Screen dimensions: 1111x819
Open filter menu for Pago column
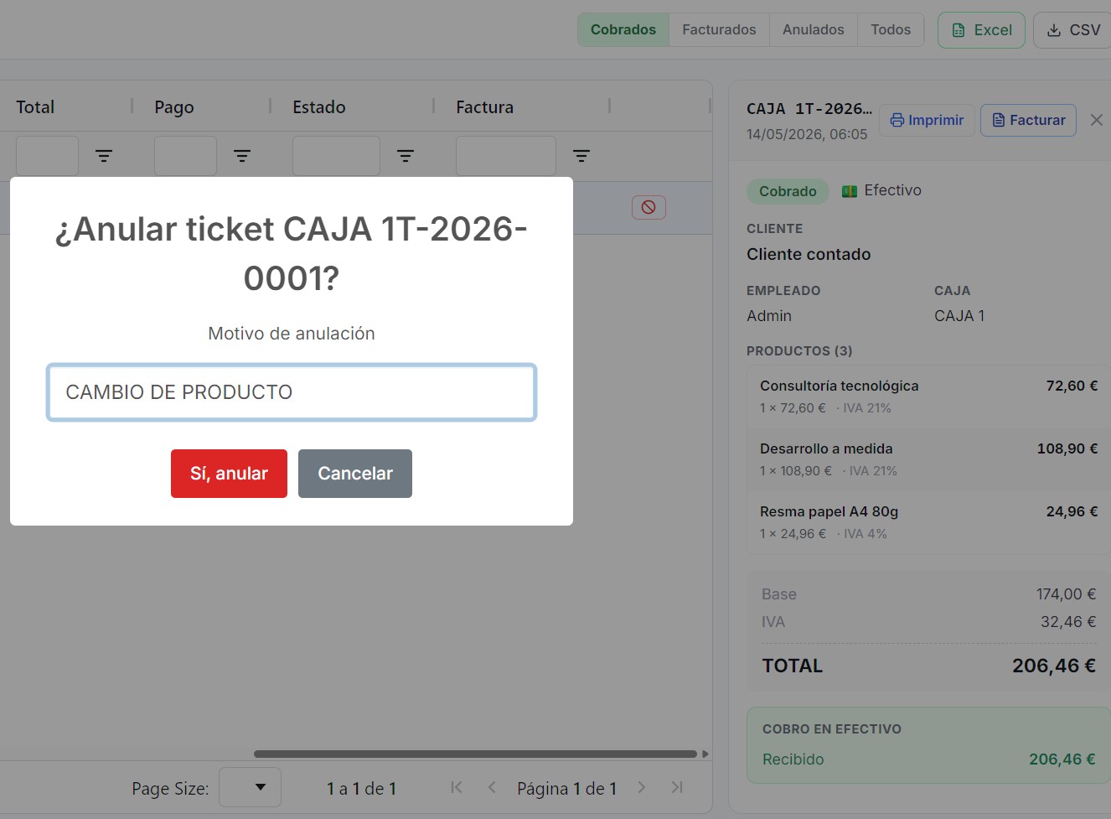(242, 156)
